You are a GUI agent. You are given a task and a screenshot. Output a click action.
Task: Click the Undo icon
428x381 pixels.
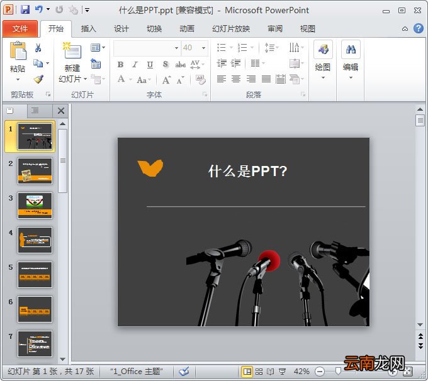coord(39,10)
